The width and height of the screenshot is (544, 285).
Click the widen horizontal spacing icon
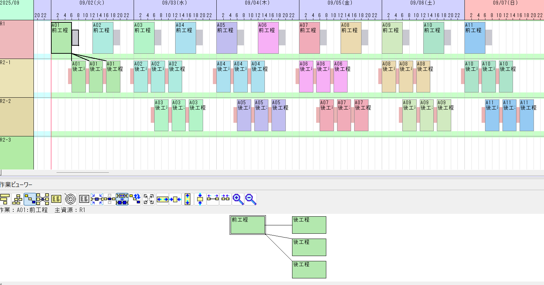213,199
